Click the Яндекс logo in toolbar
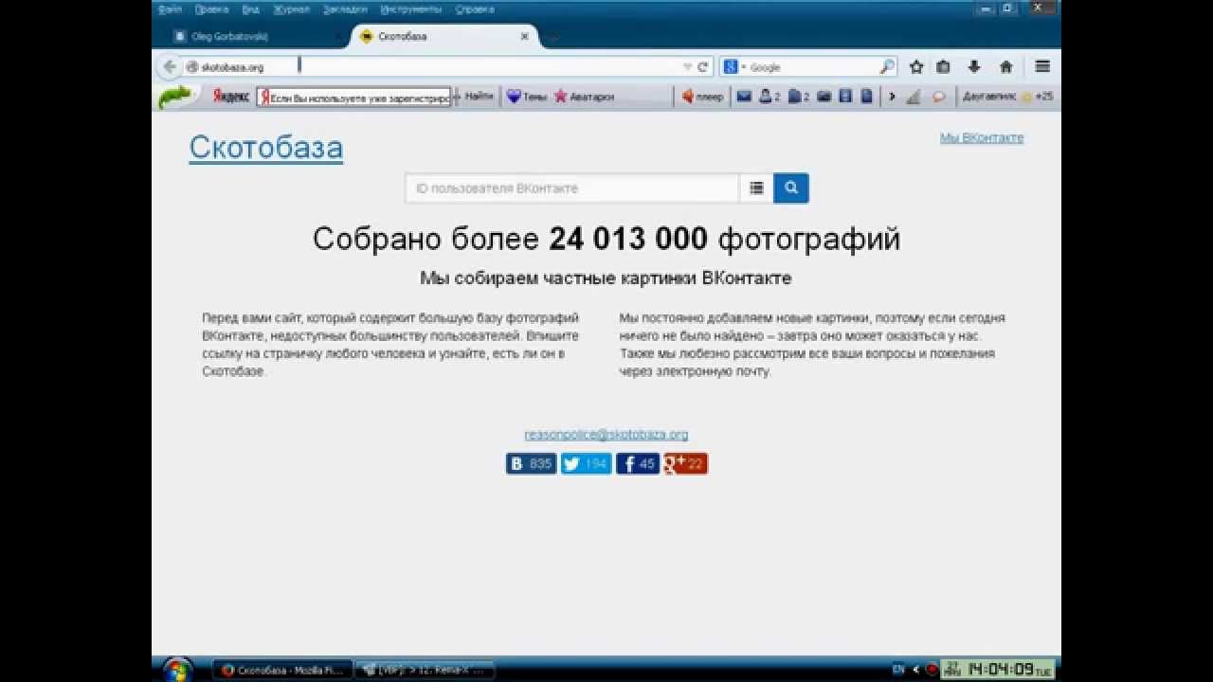Screen dimensions: 1213x682 point(231,97)
